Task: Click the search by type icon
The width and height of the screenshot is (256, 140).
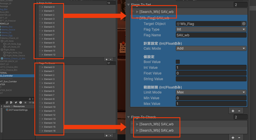Action: point(12,102)
